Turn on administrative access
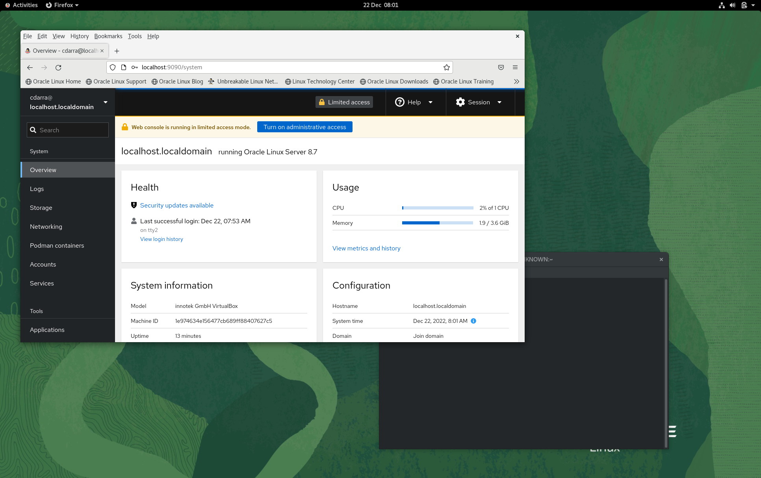Image resolution: width=761 pixels, height=478 pixels. [304, 127]
